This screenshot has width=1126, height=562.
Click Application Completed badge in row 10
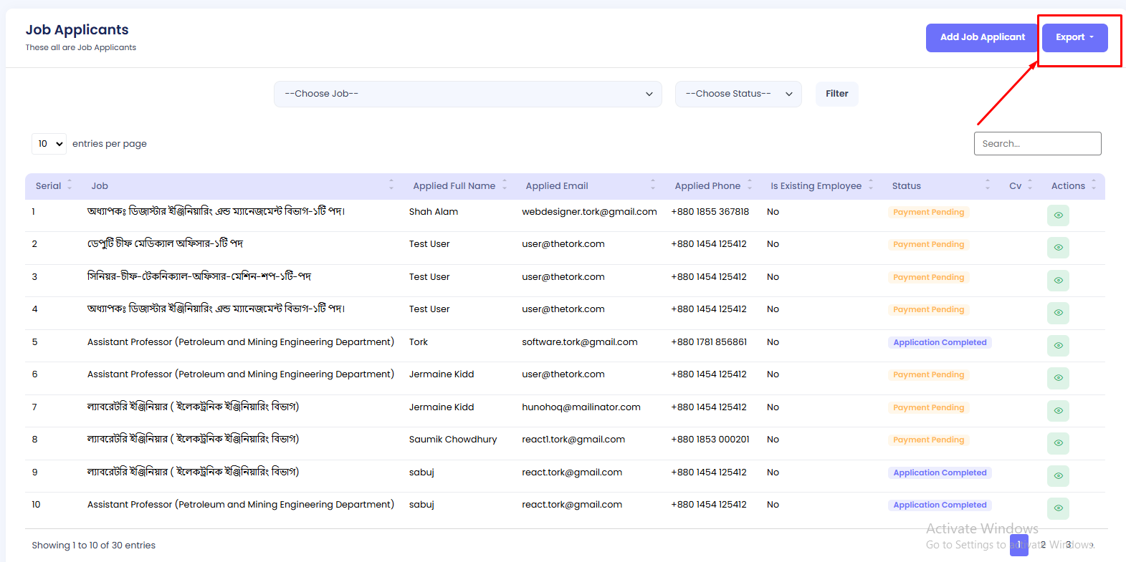pyautogui.click(x=940, y=505)
